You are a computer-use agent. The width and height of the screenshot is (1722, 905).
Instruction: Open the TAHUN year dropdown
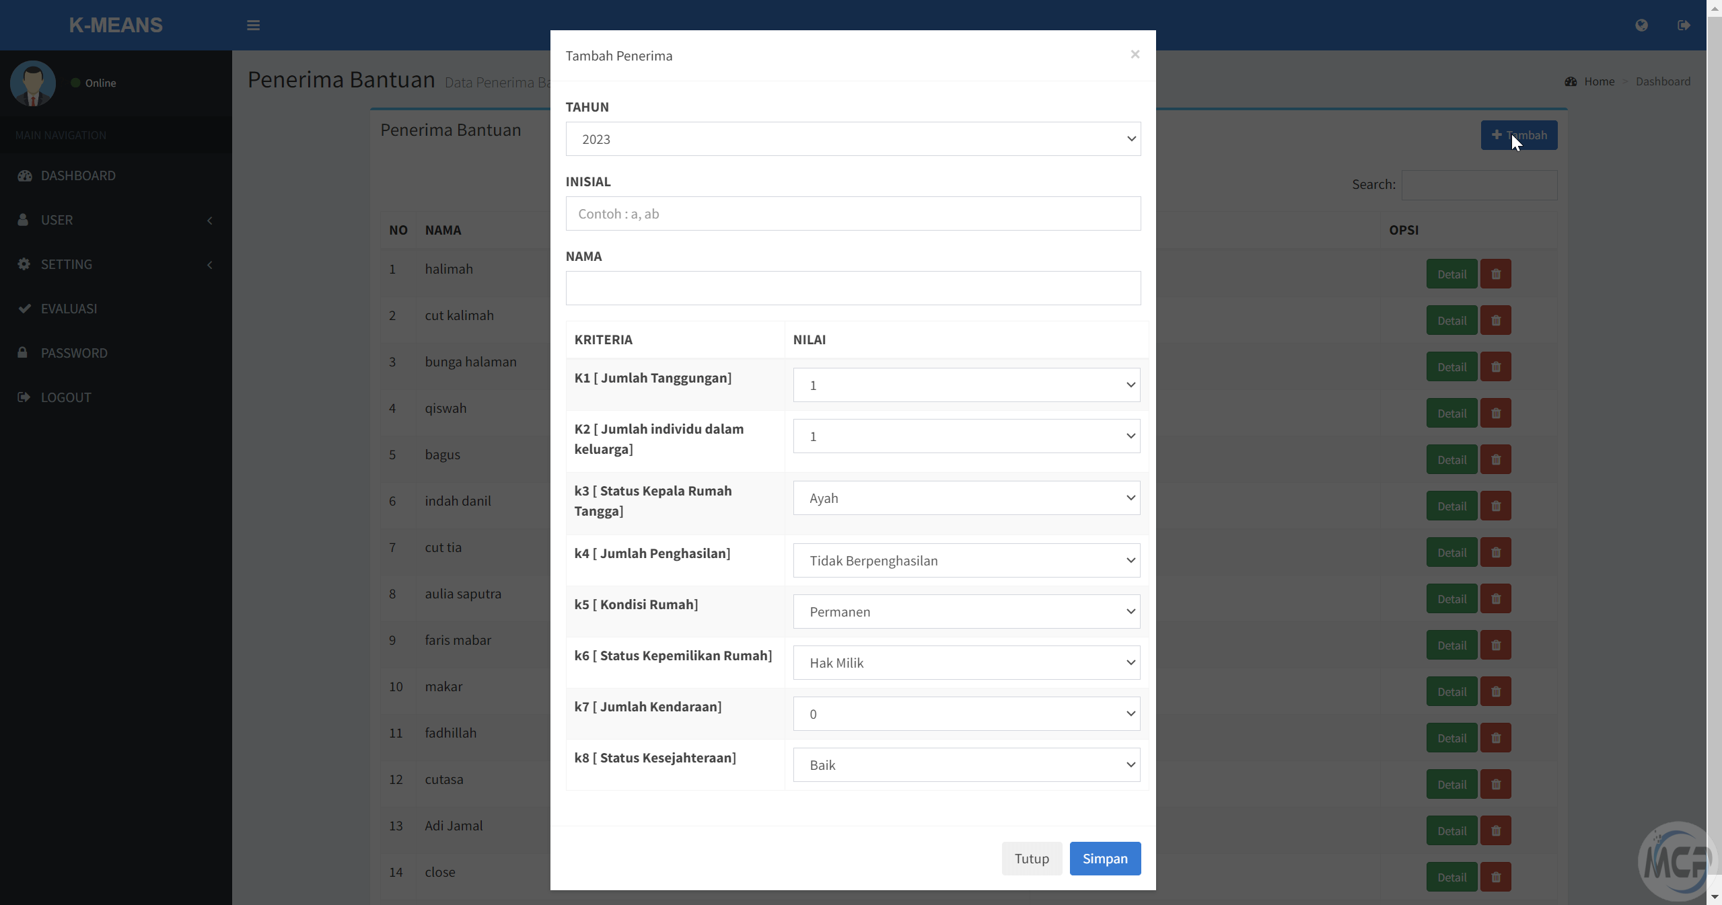tap(853, 139)
